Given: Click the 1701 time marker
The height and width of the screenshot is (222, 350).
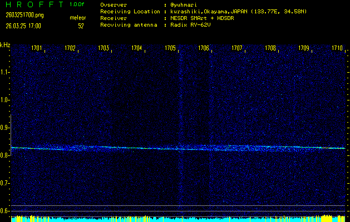Looking at the screenshot, I should pos(36,48).
